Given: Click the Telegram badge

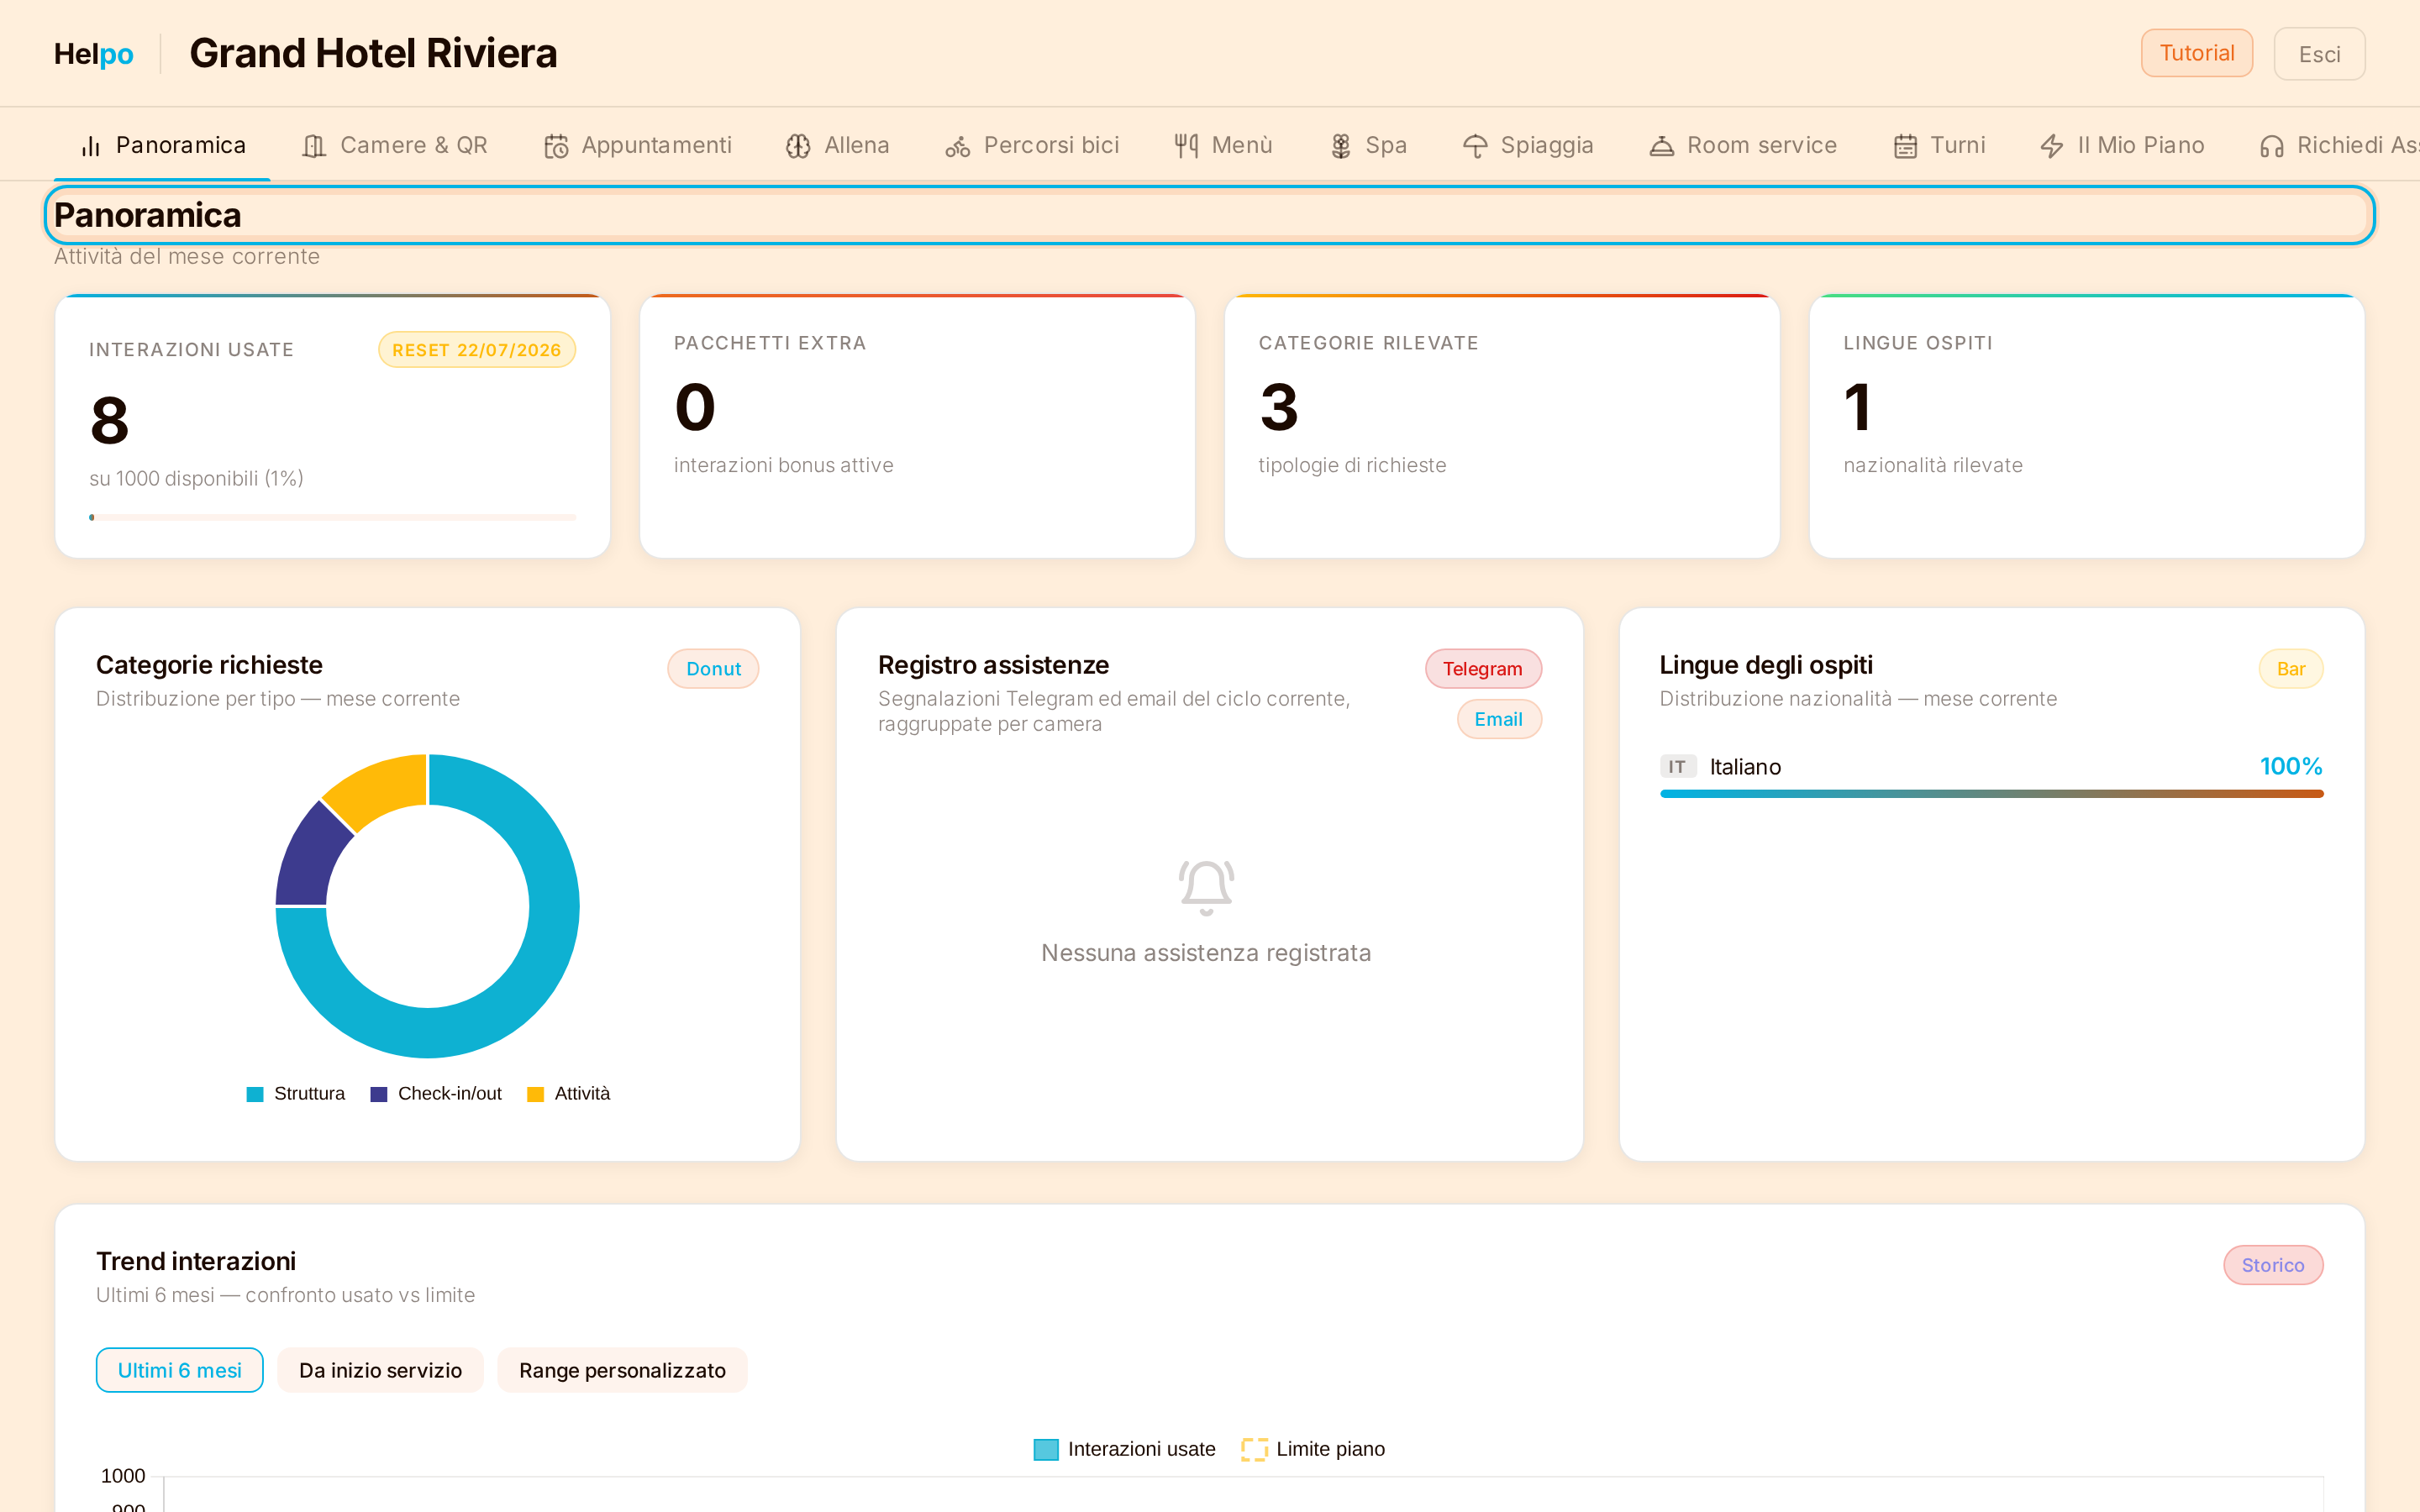Looking at the screenshot, I should pos(1483,669).
